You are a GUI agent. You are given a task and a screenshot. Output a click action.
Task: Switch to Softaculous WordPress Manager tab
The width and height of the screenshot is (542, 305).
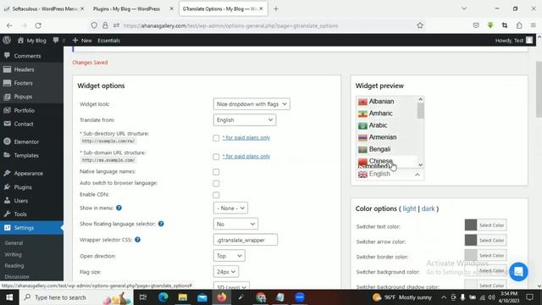point(44,8)
